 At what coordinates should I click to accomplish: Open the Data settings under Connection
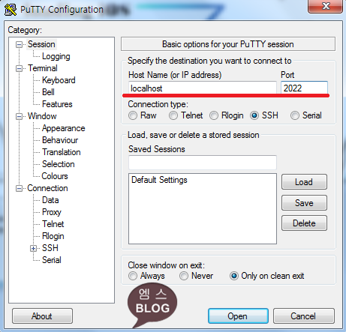click(x=50, y=200)
